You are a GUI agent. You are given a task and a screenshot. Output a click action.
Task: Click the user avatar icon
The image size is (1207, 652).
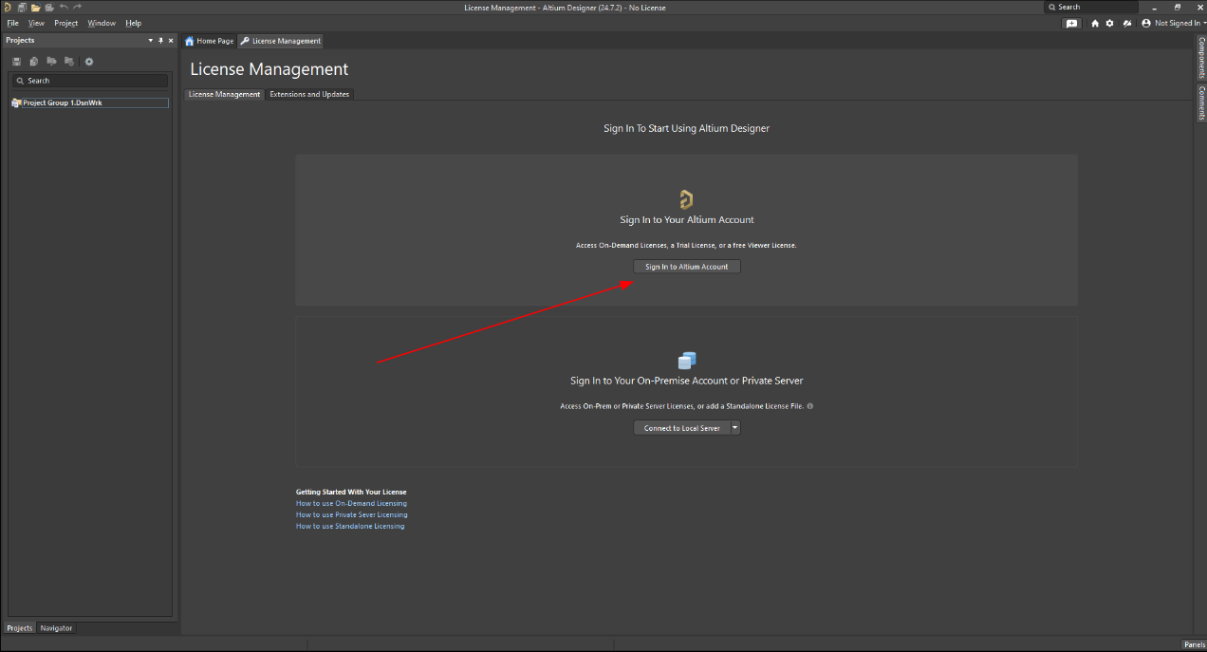1146,24
